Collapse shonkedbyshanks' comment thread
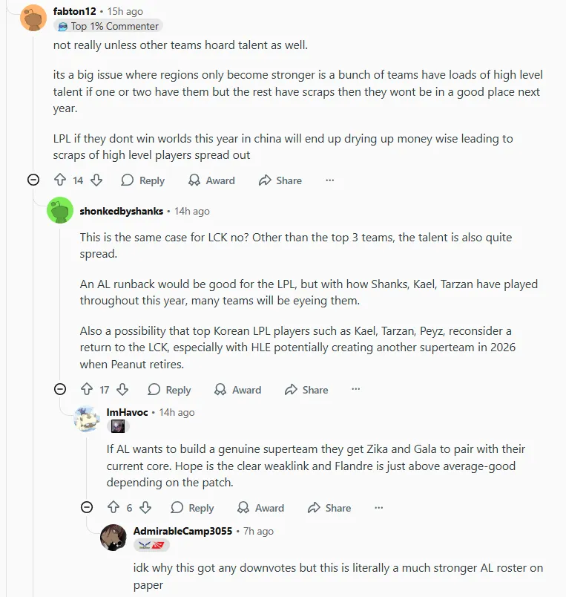Image resolution: width=566 pixels, height=597 pixels. pyautogui.click(x=60, y=390)
